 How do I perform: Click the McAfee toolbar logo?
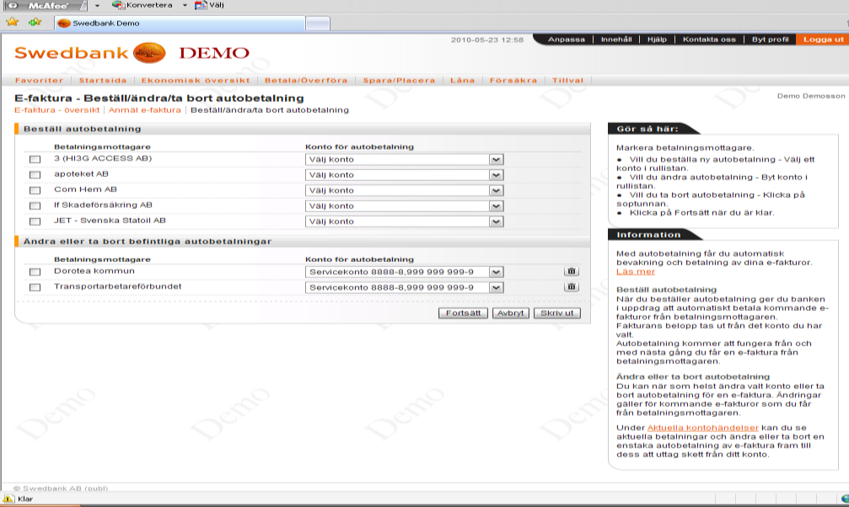coord(45,6)
